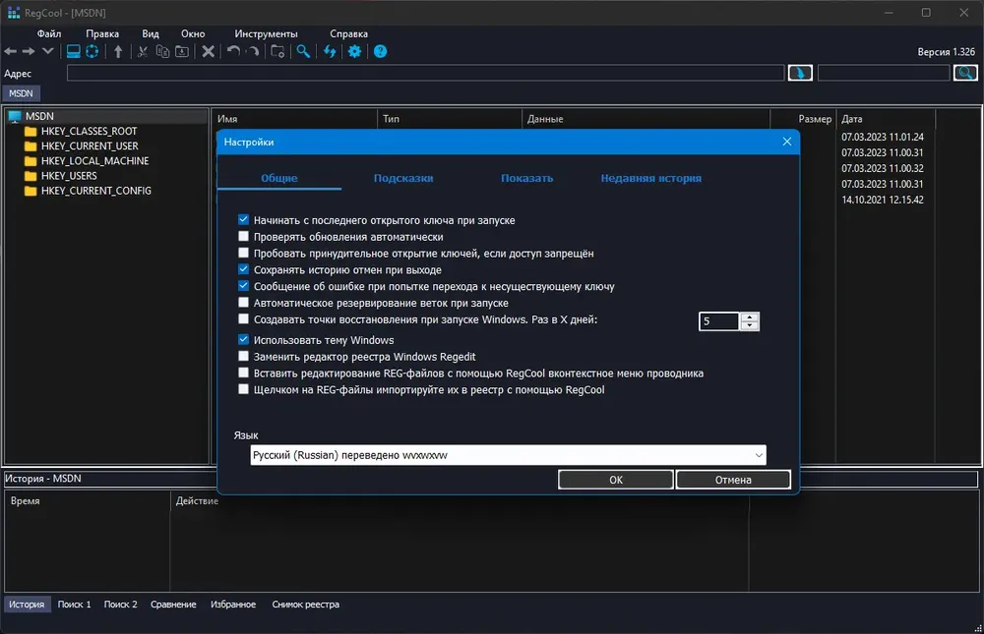Screen dimensions: 984x634
Task: Open settings via the blue gear icon
Action: 354,51
